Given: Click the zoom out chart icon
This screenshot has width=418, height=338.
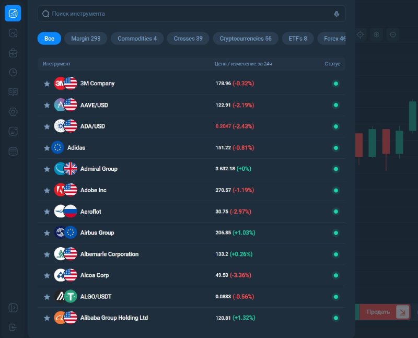Looking at the screenshot, I should coord(393,34).
